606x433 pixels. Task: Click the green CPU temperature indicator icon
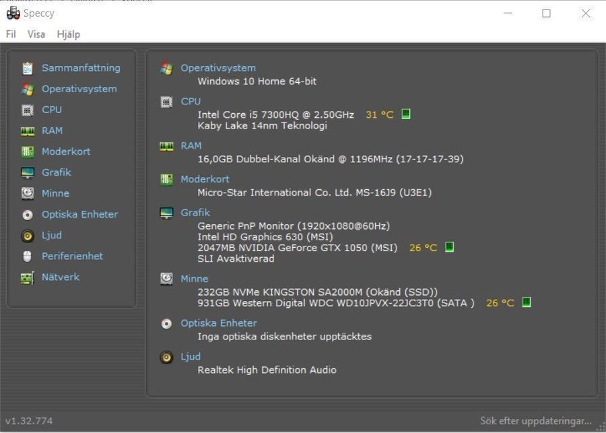(406, 114)
